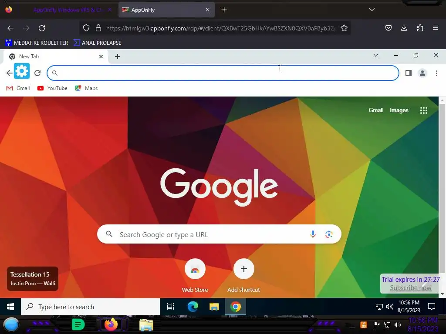Focus the Chrome omnibox address field

[223, 73]
